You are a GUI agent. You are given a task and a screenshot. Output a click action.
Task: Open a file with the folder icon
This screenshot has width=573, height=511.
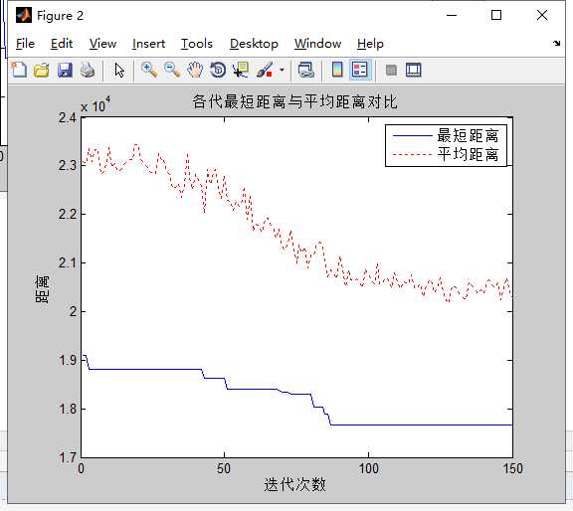click(x=42, y=70)
